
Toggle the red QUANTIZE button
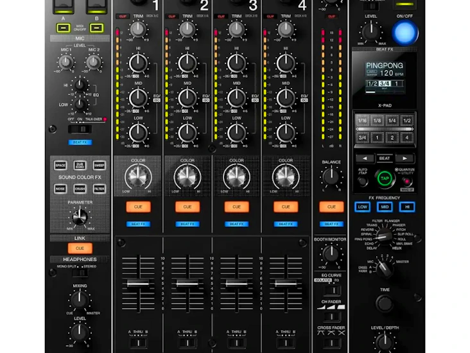406,181
